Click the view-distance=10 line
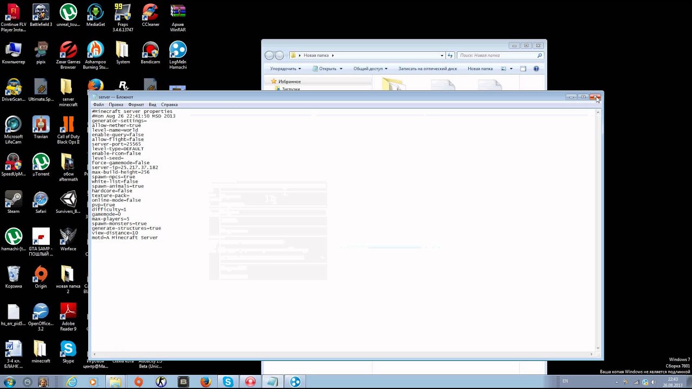The image size is (692, 389). tap(115, 233)
